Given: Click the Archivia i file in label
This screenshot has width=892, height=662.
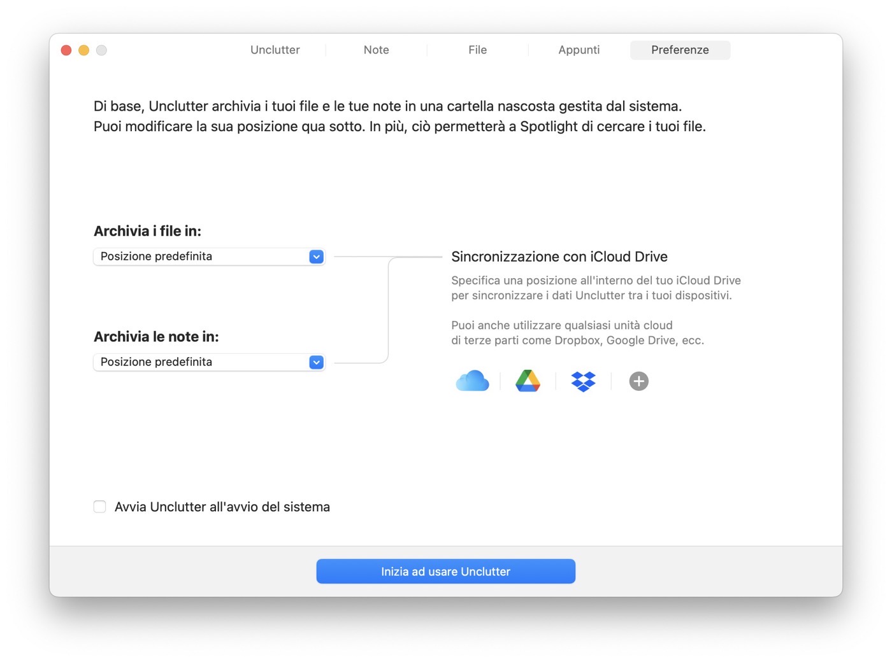Looking at the screenshot, I should 147,231.
